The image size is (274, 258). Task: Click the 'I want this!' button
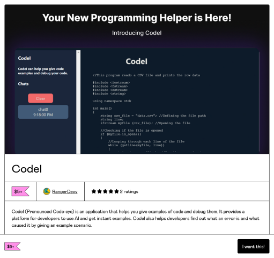click(253, 246)
